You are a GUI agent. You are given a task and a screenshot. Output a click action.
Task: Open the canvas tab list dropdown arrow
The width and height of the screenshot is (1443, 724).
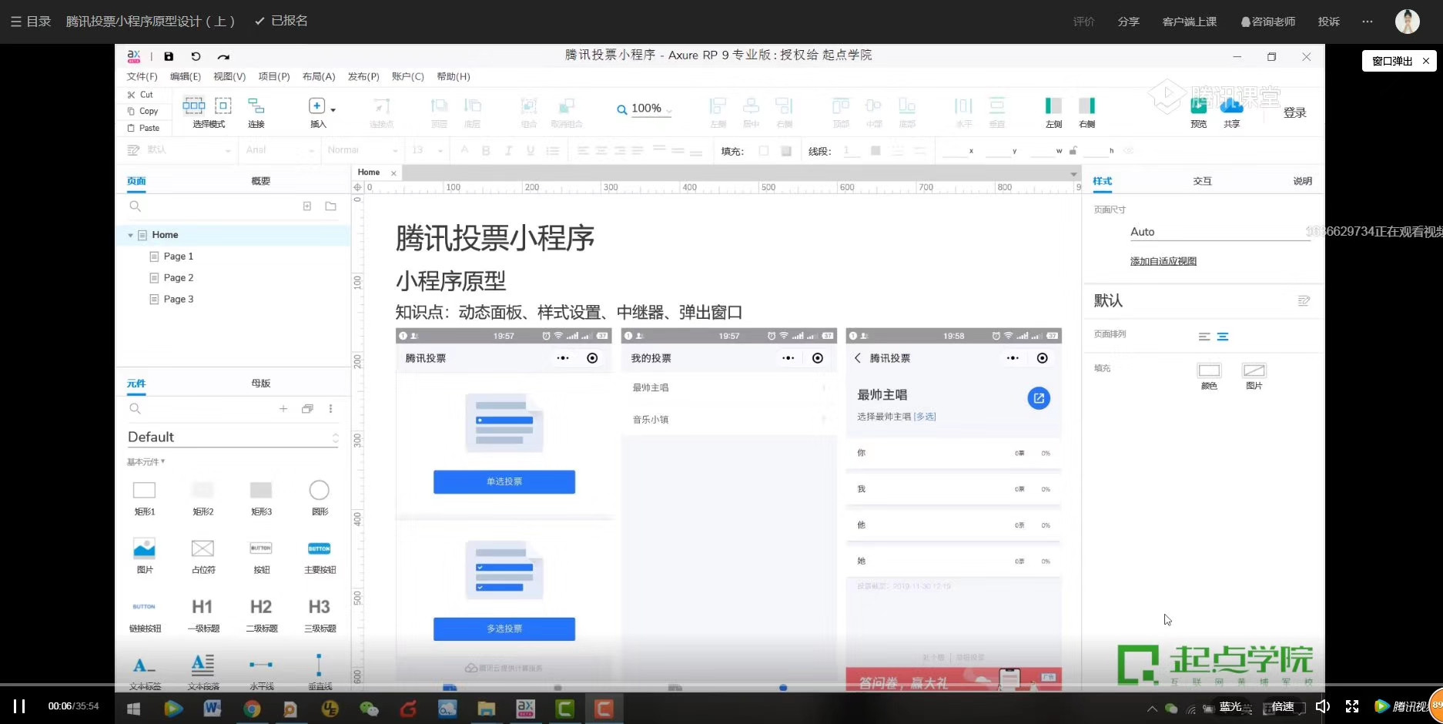[x=1073, y=174]
